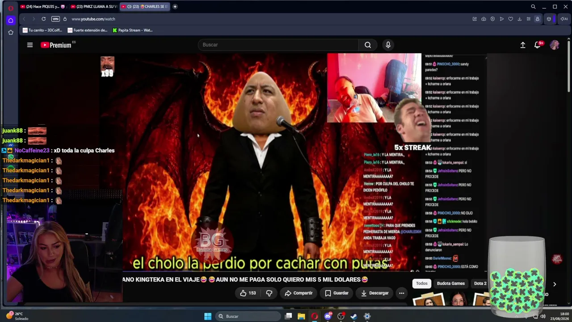Viewport: 572px width, 322px height.
Task: Select the 'Budota Games' filter chip
Action: [x=451, y=283]
